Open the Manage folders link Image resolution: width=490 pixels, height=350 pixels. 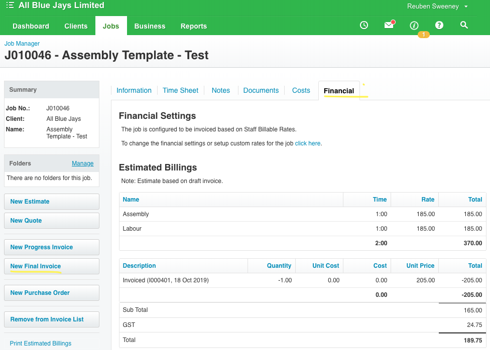pos(82,163)
